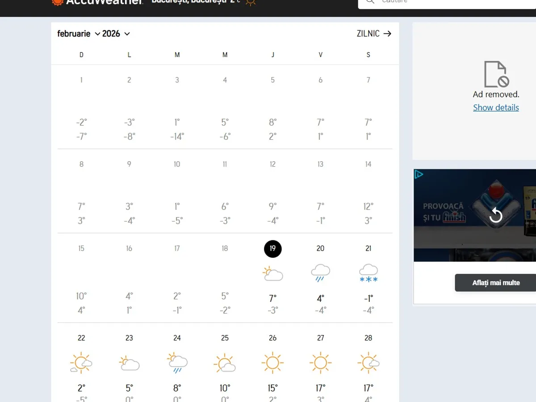This screenshot has height=402, width=536.
Task: Click the Ad removed document icon
Action: click(x=496, y=75)
